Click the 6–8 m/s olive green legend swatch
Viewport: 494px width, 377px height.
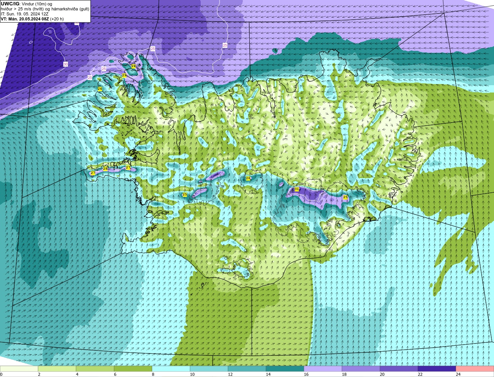click(x=133, y=369)
